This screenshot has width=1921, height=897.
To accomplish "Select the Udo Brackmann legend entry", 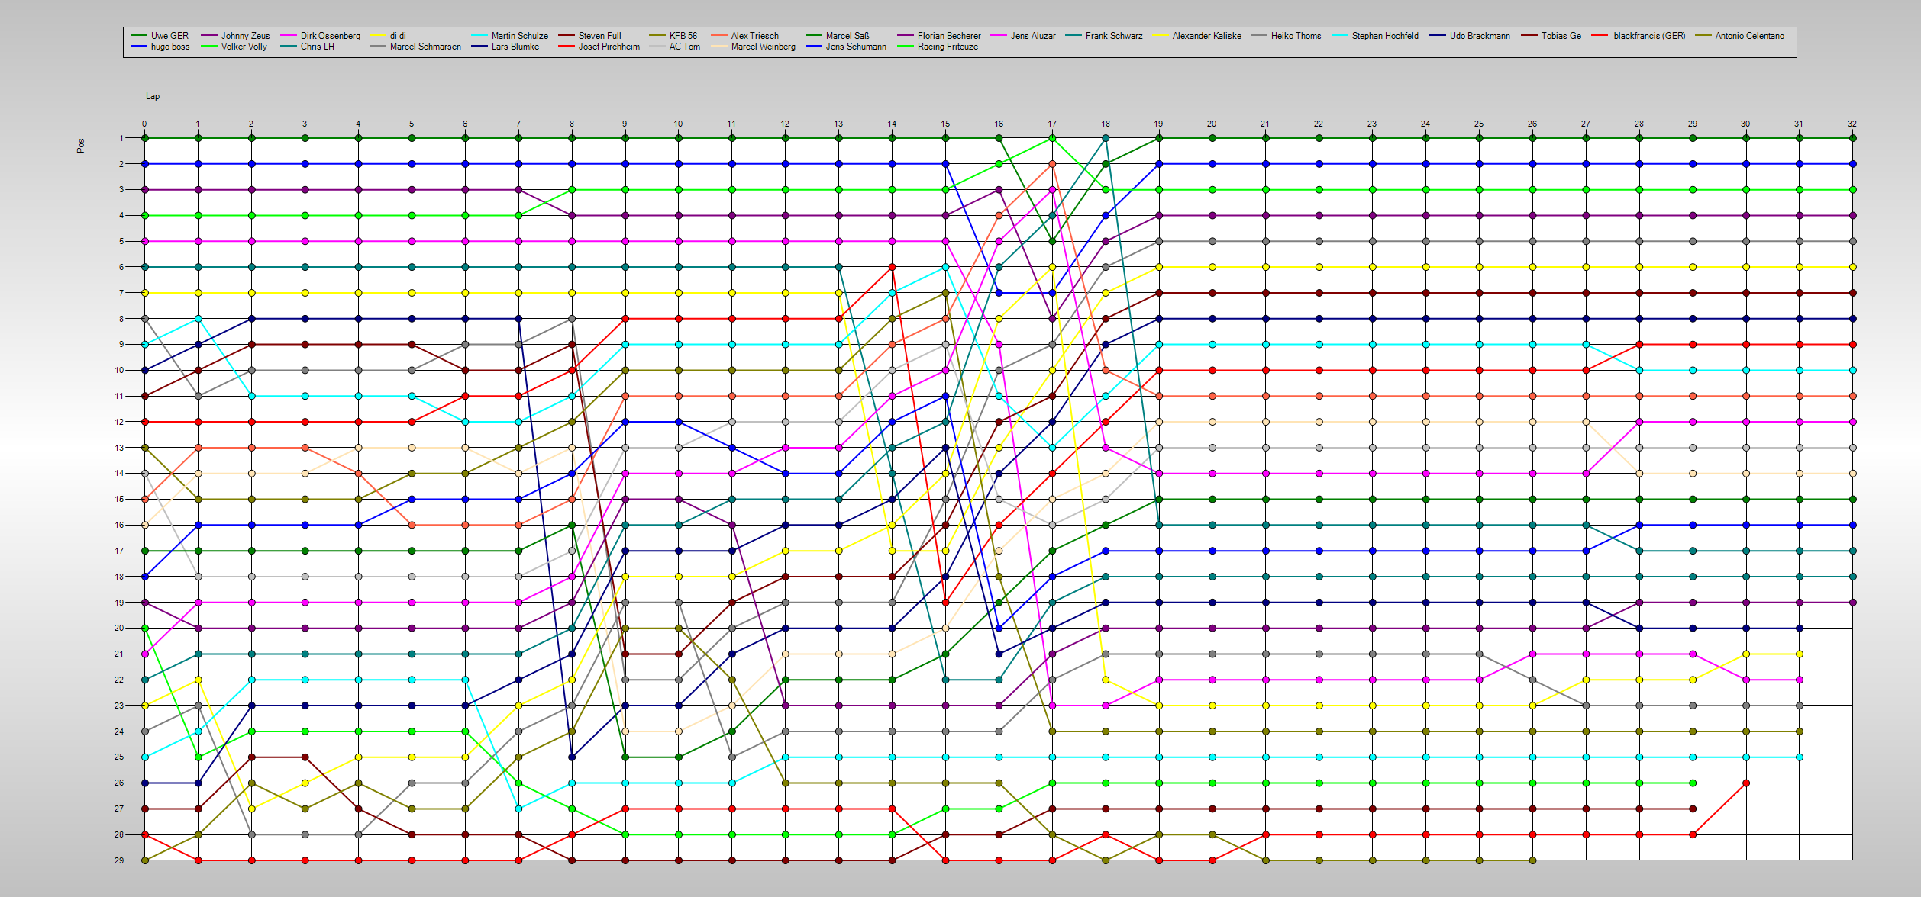I will [x=1470, y=36].
